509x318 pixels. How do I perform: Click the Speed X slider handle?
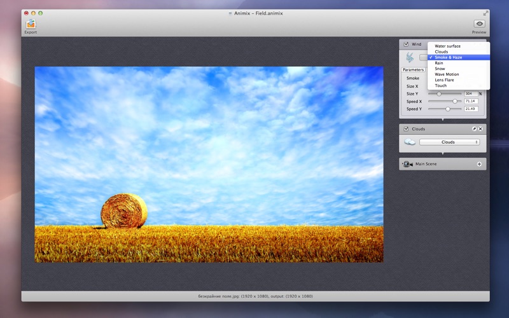455,101
